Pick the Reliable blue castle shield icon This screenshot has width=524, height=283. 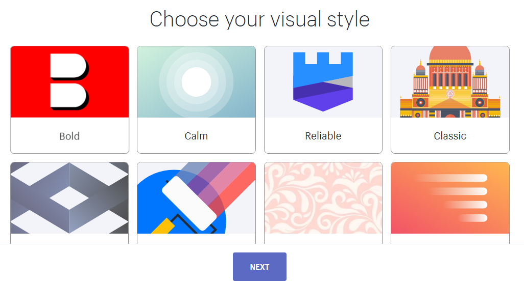(x=323, y=81)
